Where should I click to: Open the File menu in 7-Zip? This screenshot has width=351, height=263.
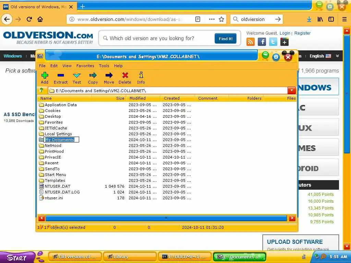click(42, 66)
